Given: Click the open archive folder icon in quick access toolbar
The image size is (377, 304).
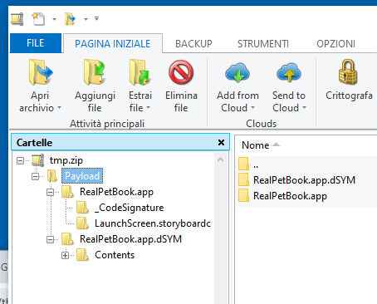Looking at the screenshot, I should click(70, 19).
